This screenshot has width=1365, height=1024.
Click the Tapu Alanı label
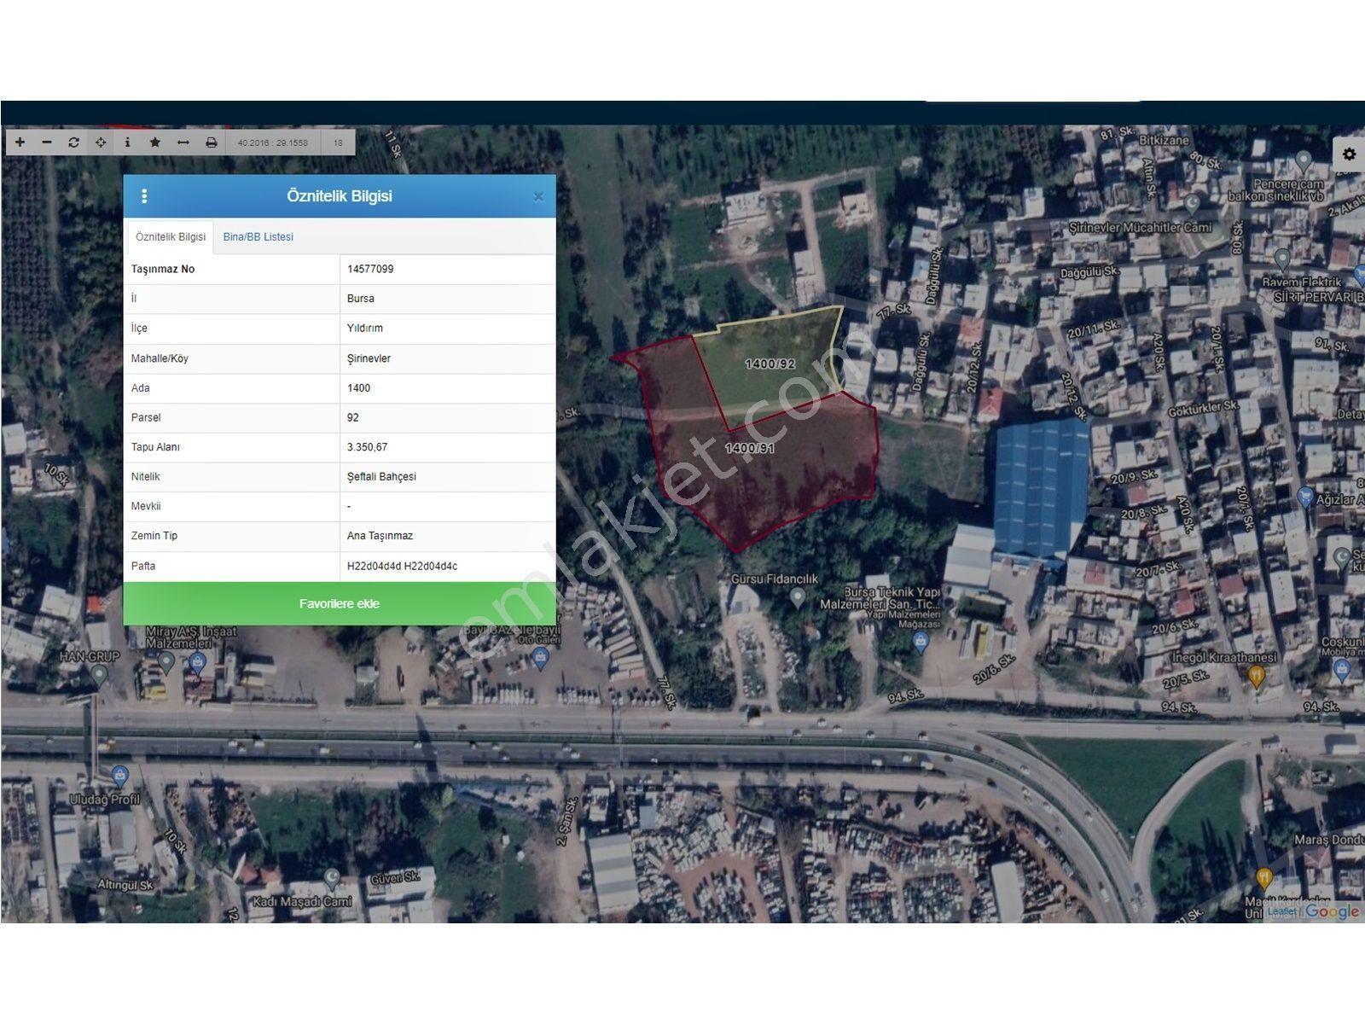point(155,447)
